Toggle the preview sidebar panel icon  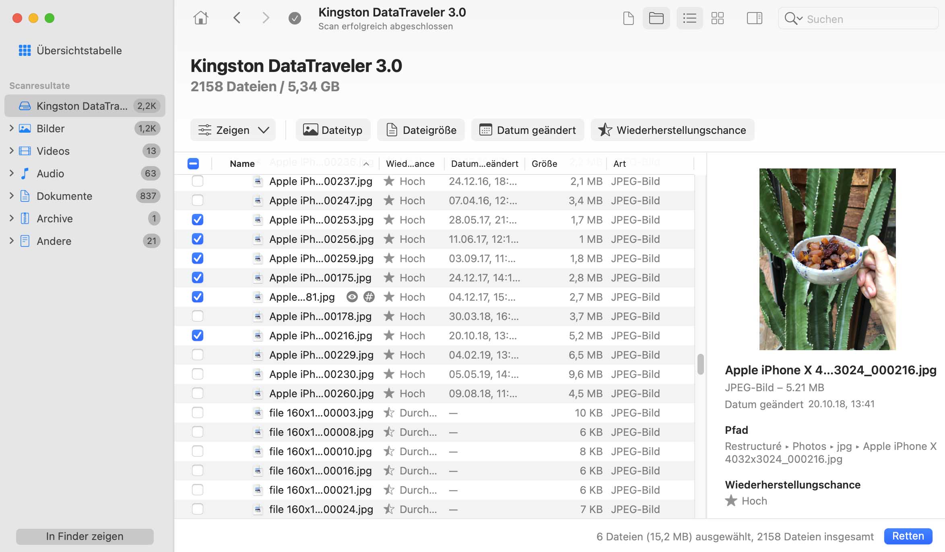pos(754,18)
